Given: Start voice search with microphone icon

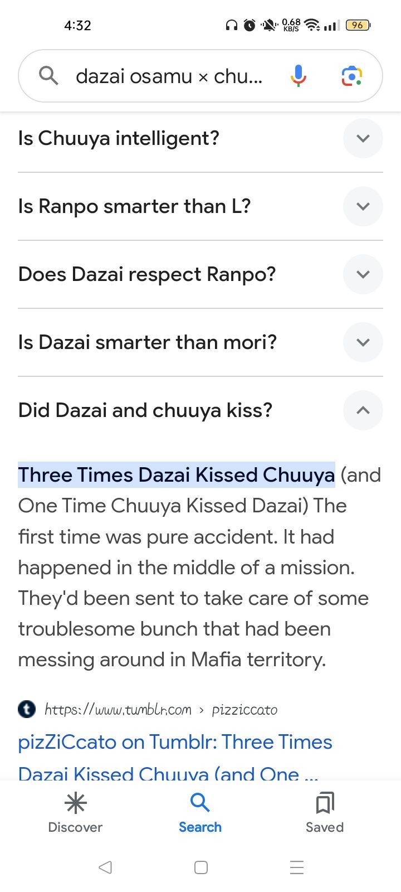Looking at the screenshot, I should click(299, 76).
